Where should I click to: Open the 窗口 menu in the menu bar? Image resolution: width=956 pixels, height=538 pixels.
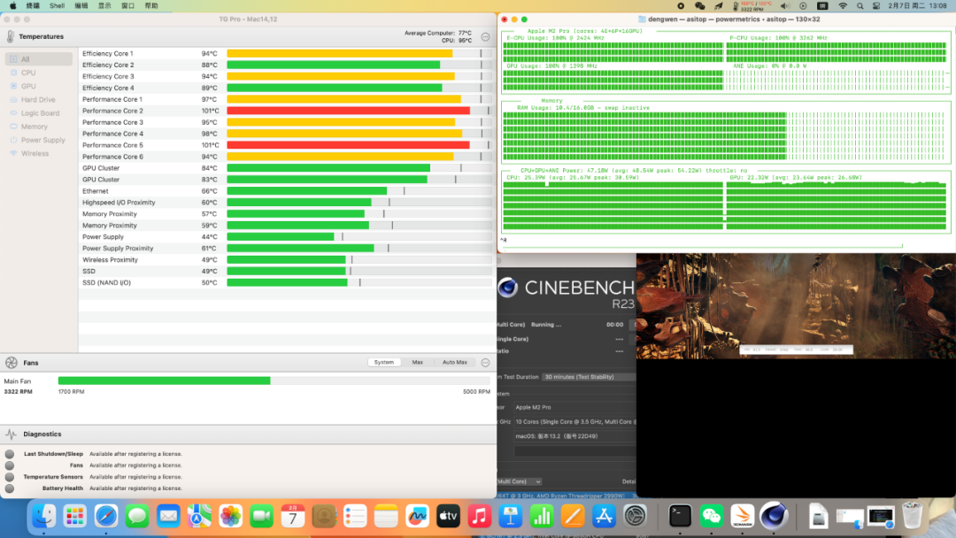pos(127,5)
